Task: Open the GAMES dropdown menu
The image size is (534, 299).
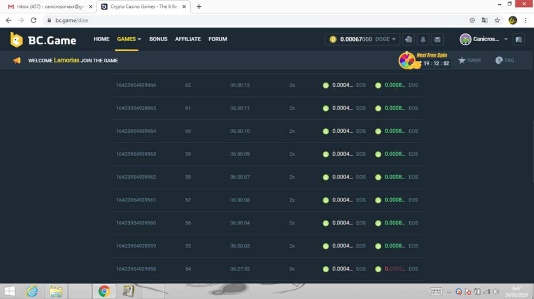Action: 129,39
